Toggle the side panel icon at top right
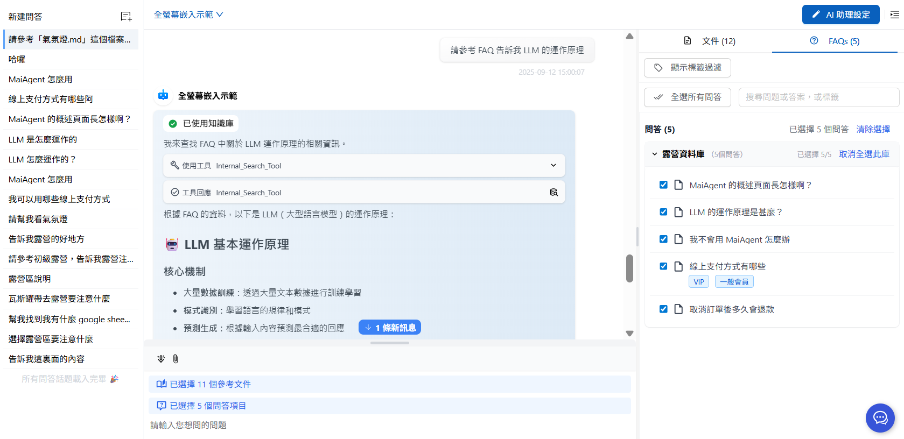Viewport: 904px width, 439px height. tap(894, 15)
